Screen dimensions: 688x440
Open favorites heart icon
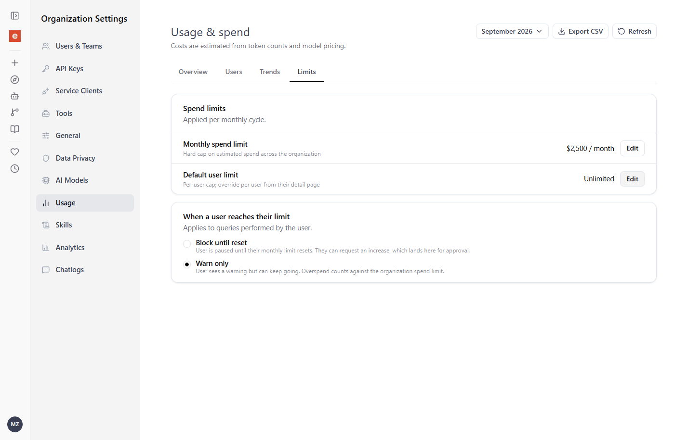(x=15, y=152)
